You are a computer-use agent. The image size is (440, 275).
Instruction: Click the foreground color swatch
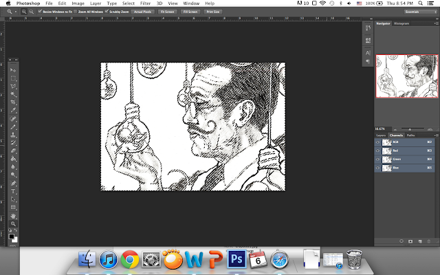pyautogui.click(x=11, y=236)
